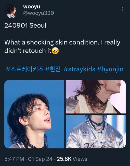
Task: Select the "didn't retouch it" text line
Action: coord(28,51)
